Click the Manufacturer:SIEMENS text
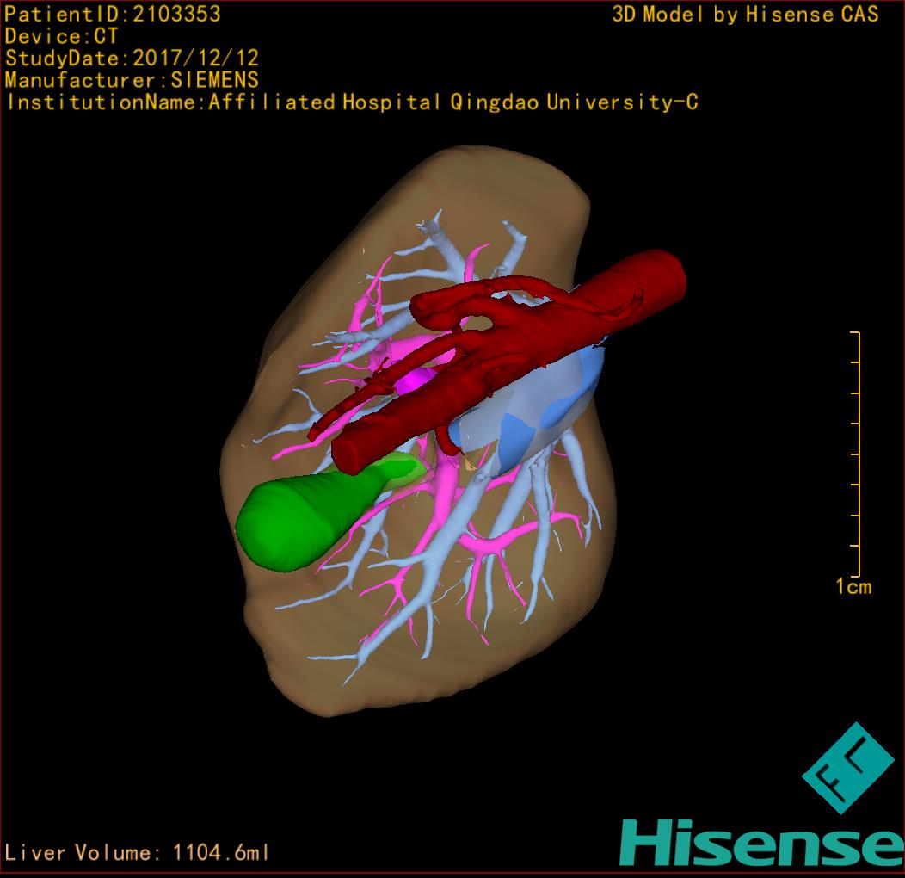 [132, 80]
